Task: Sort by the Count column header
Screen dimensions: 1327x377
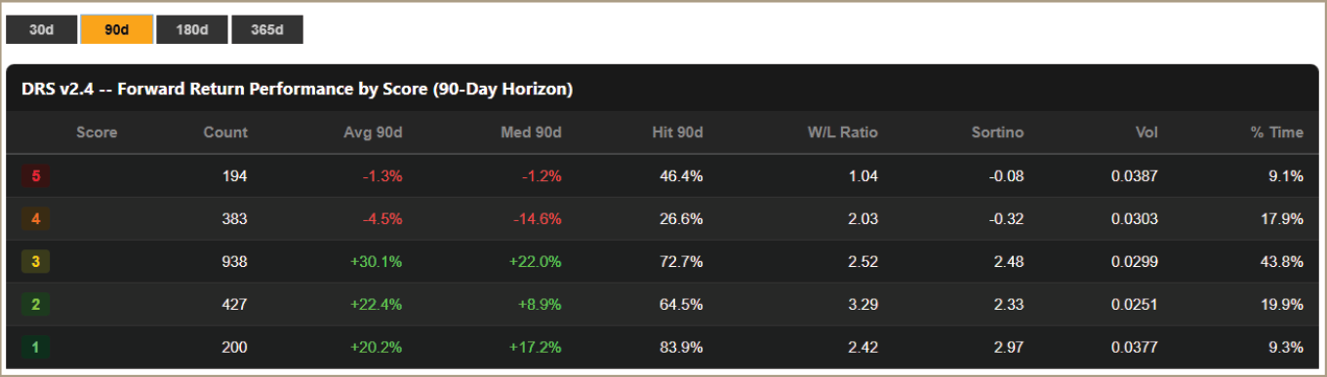Action: [x=225, y=132]
